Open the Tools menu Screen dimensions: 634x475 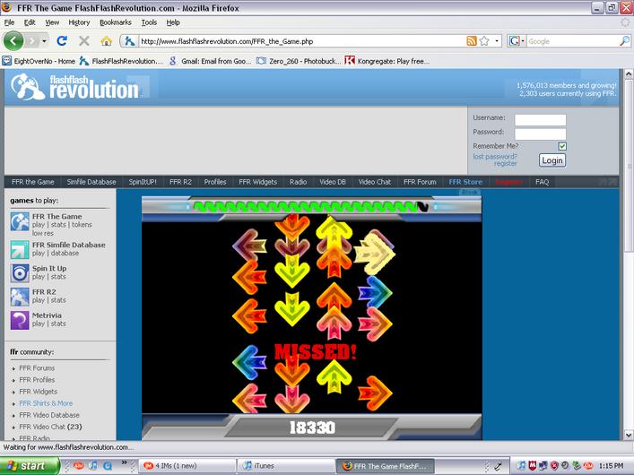pyautogui.click(x=149, y=22)
